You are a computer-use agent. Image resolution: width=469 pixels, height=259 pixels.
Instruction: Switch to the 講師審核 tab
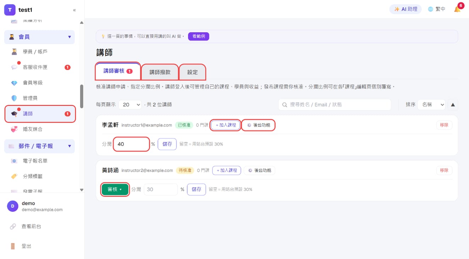[x=118, y=71]
